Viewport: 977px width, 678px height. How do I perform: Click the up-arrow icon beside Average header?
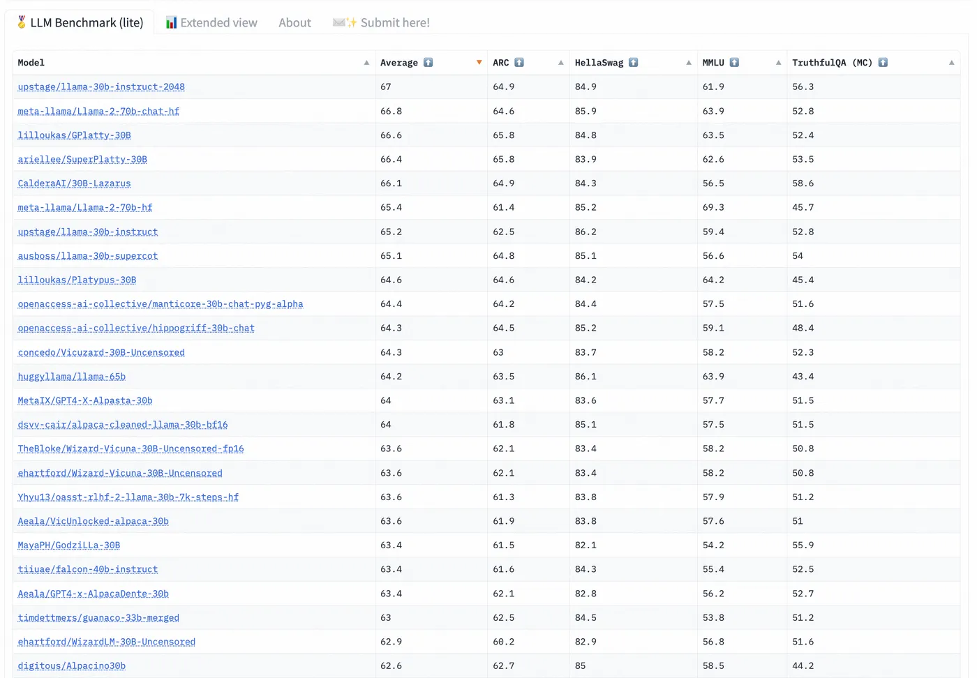428,63
